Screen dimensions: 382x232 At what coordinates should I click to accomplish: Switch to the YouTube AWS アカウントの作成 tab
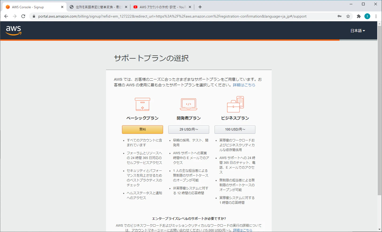[x=162, y=7]
